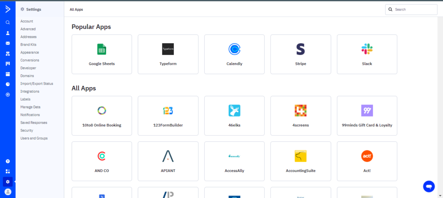Open Labels settings
The image size is (443, 198).
[26, 99]
